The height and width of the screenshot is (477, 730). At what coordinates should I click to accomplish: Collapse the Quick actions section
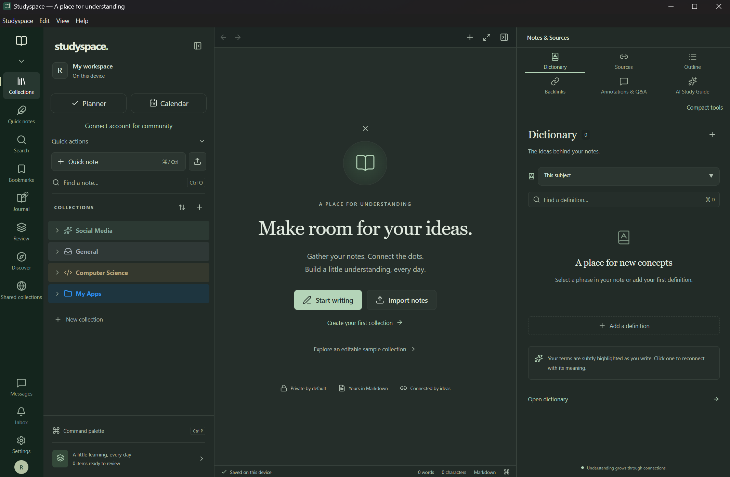coord(202,141)
